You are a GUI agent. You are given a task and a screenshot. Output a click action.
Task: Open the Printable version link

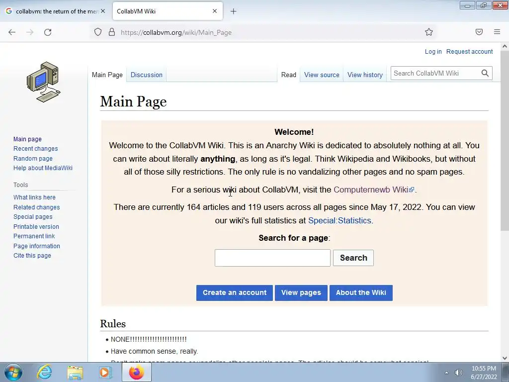click(36, 227)
